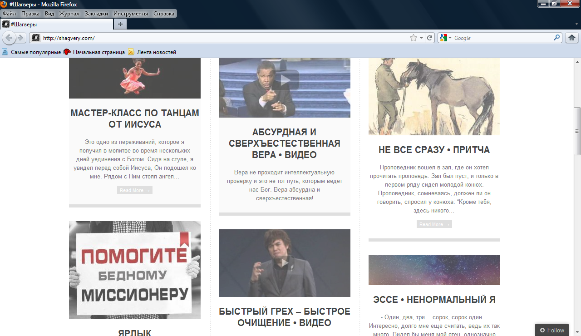The height and width of the screenshot is (336, 581).
Task: Bookmark this page with the star icon
Action: pyautogui.click(x=413, y=38)
